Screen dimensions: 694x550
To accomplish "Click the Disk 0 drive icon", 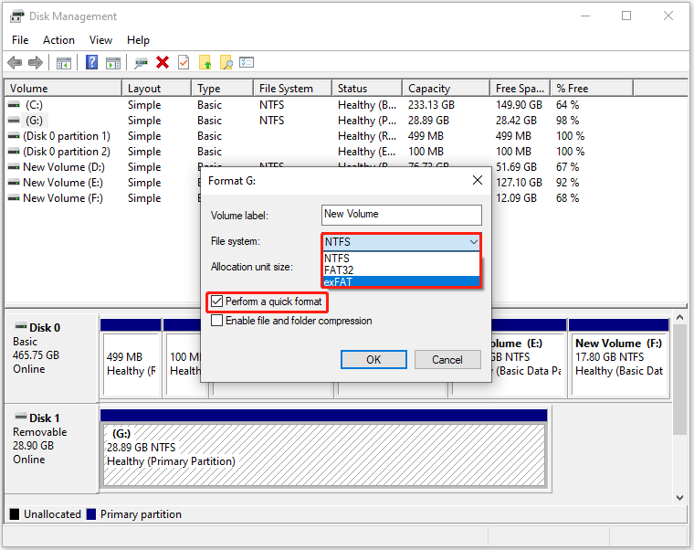I will coord(21,326).
